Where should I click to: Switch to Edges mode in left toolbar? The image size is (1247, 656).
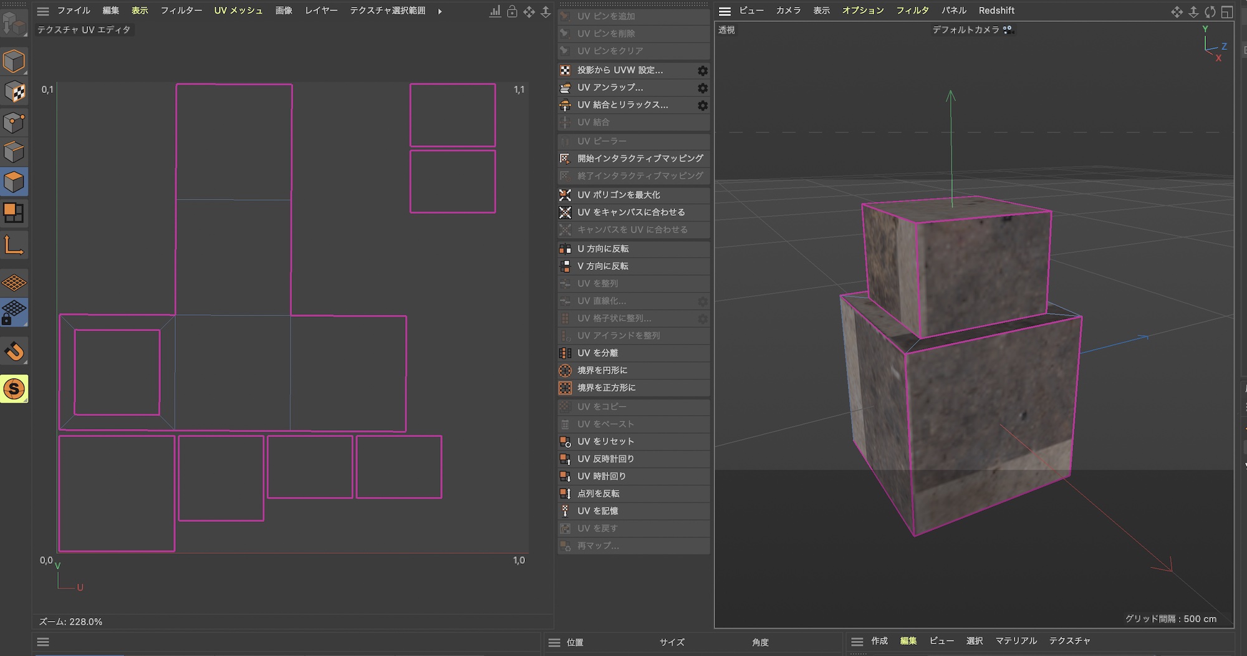tap(14, 152)
